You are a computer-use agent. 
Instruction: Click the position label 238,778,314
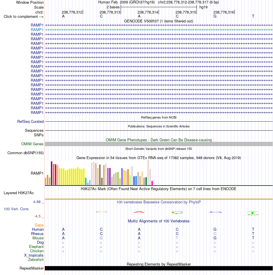pyautogui.click(x=148, y=12)
